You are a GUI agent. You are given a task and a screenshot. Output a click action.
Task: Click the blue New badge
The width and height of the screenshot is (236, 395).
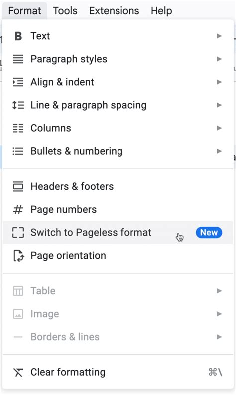pos(209,233)
